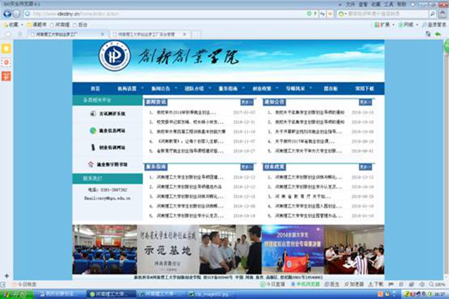Click the yellow star sidebar icon

click(x=6, y=49)
